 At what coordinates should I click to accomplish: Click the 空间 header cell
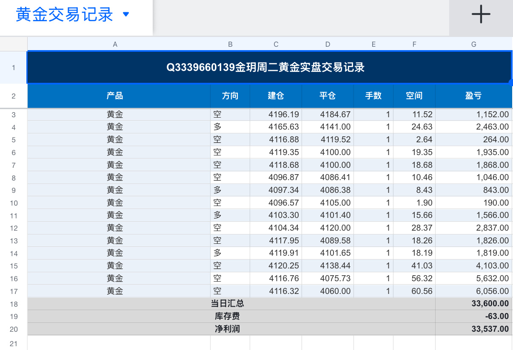coord(414,96)
